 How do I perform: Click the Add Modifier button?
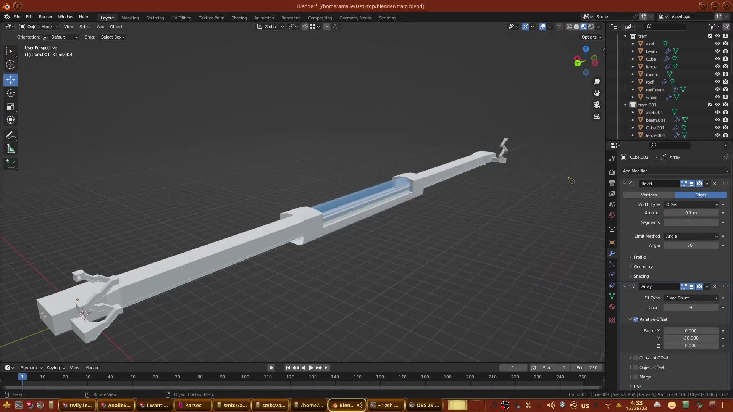[x=675, y=171]
